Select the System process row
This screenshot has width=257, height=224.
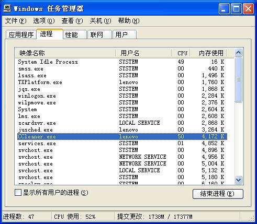122,109
